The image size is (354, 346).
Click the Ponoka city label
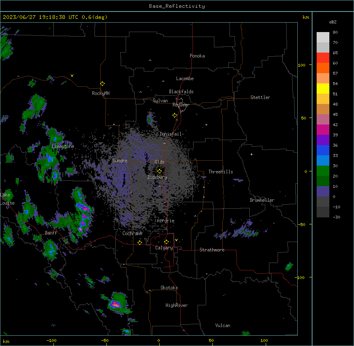coord(197,56)
